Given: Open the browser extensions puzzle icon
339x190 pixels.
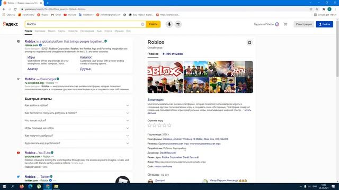Looking at the screenshot, I should [324, 9].
